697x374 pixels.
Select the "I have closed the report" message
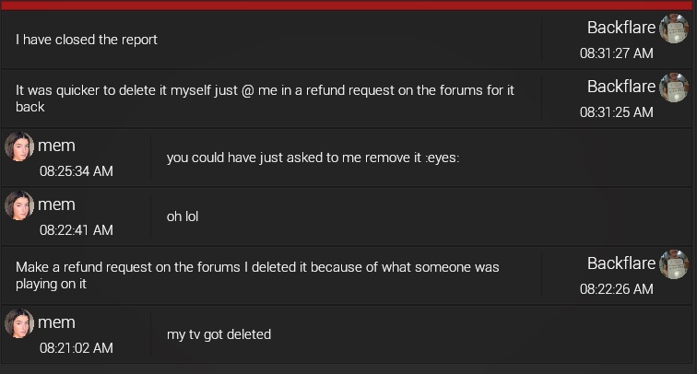point(87,40)
